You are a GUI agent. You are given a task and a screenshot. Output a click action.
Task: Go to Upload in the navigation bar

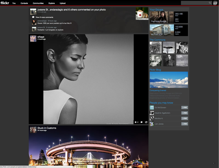coord(62,3)
